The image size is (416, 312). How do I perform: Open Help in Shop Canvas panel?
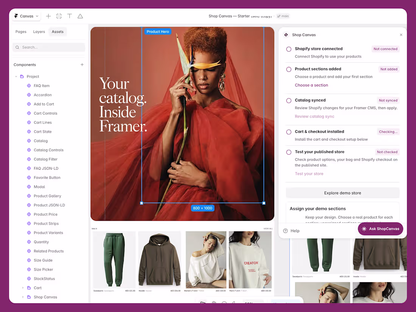pyautogui.click(x=291, y=231)
